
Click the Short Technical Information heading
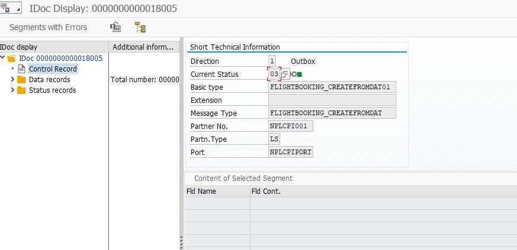(x=235, y=47)
